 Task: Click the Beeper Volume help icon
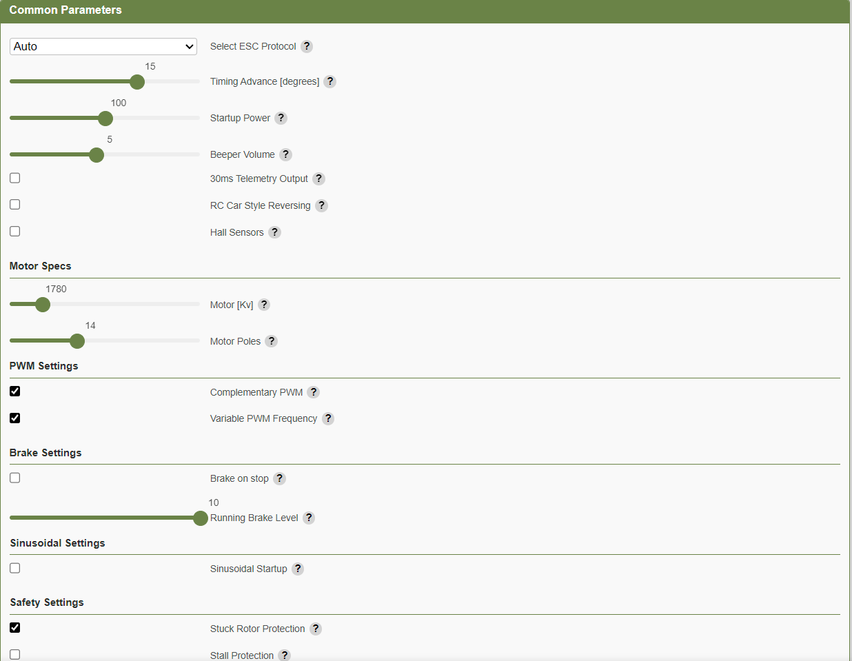click(x=285, y=154)
